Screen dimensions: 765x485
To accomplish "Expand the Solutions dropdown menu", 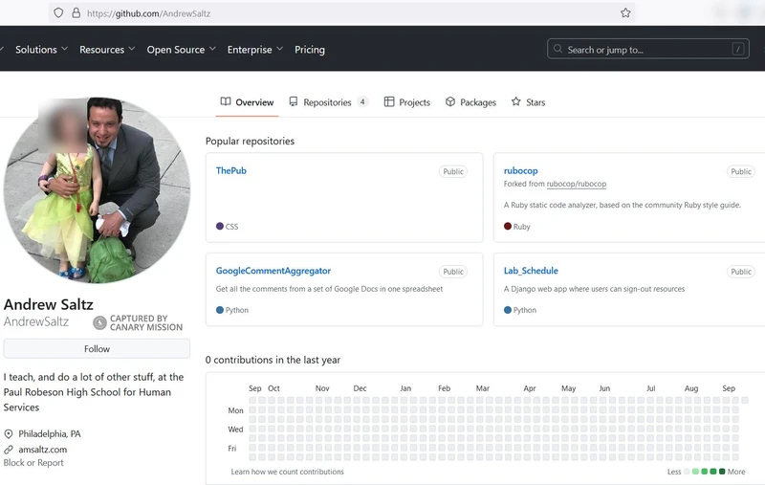I will click(x=41, y=50).
